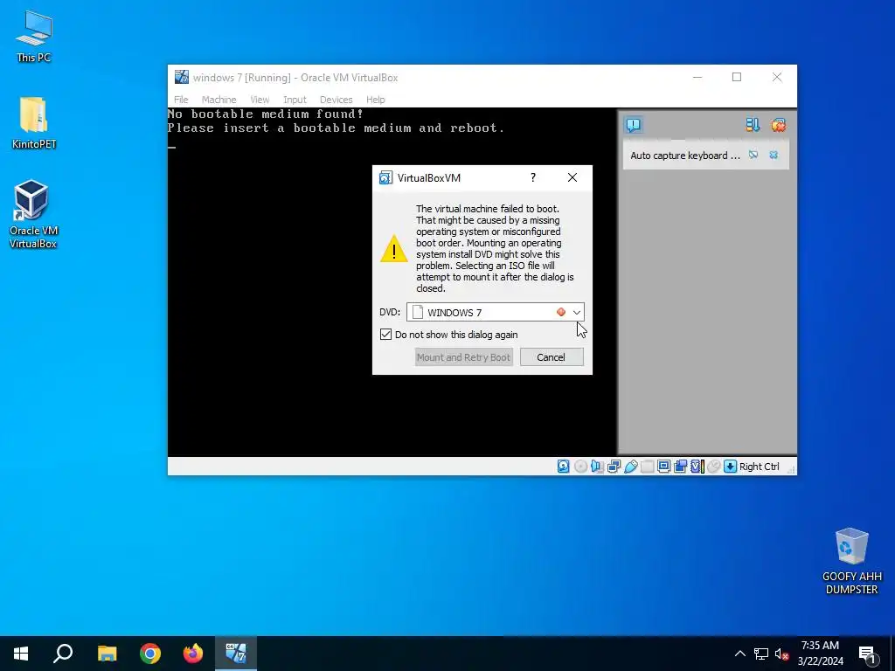Image resolution: width=895 pixels, height=671 pixels.
Task: Click the CPU virtualization indicator icon
Action: click(697, 467)
